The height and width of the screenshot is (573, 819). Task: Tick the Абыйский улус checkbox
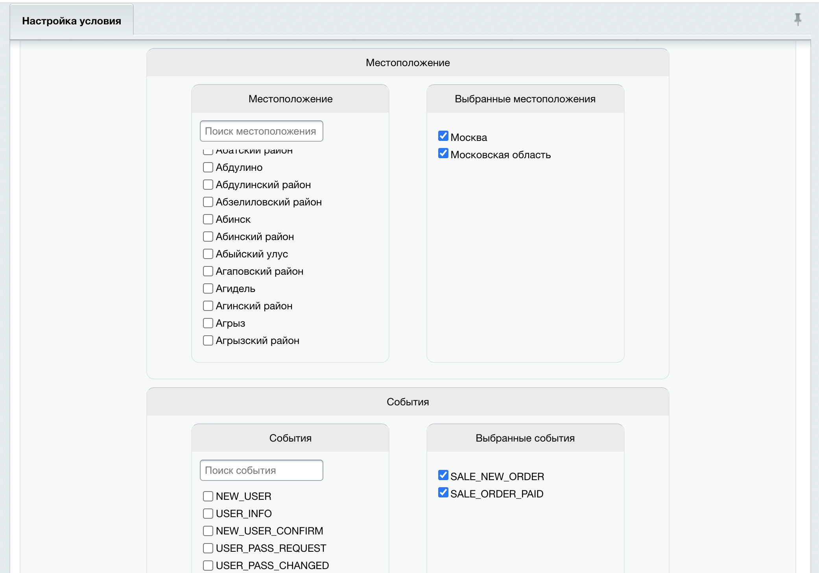208,254
